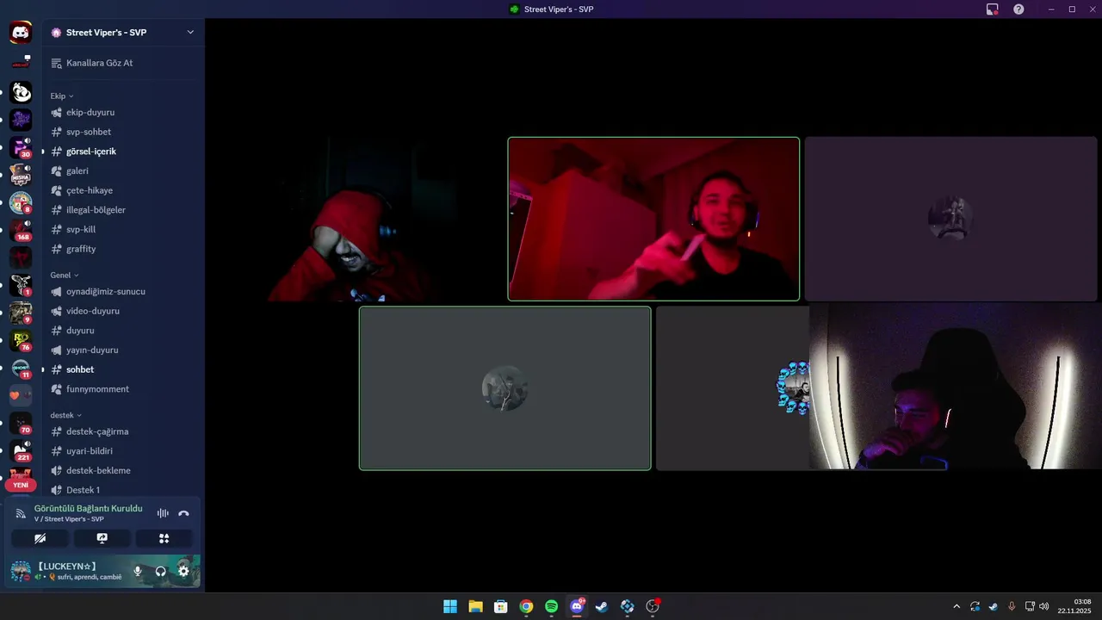Open the server icon with 30 badge

pyautogui.click(x=21, y=147)
